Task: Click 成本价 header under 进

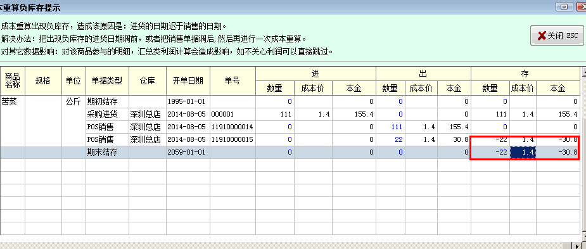Action: [313, 88]
